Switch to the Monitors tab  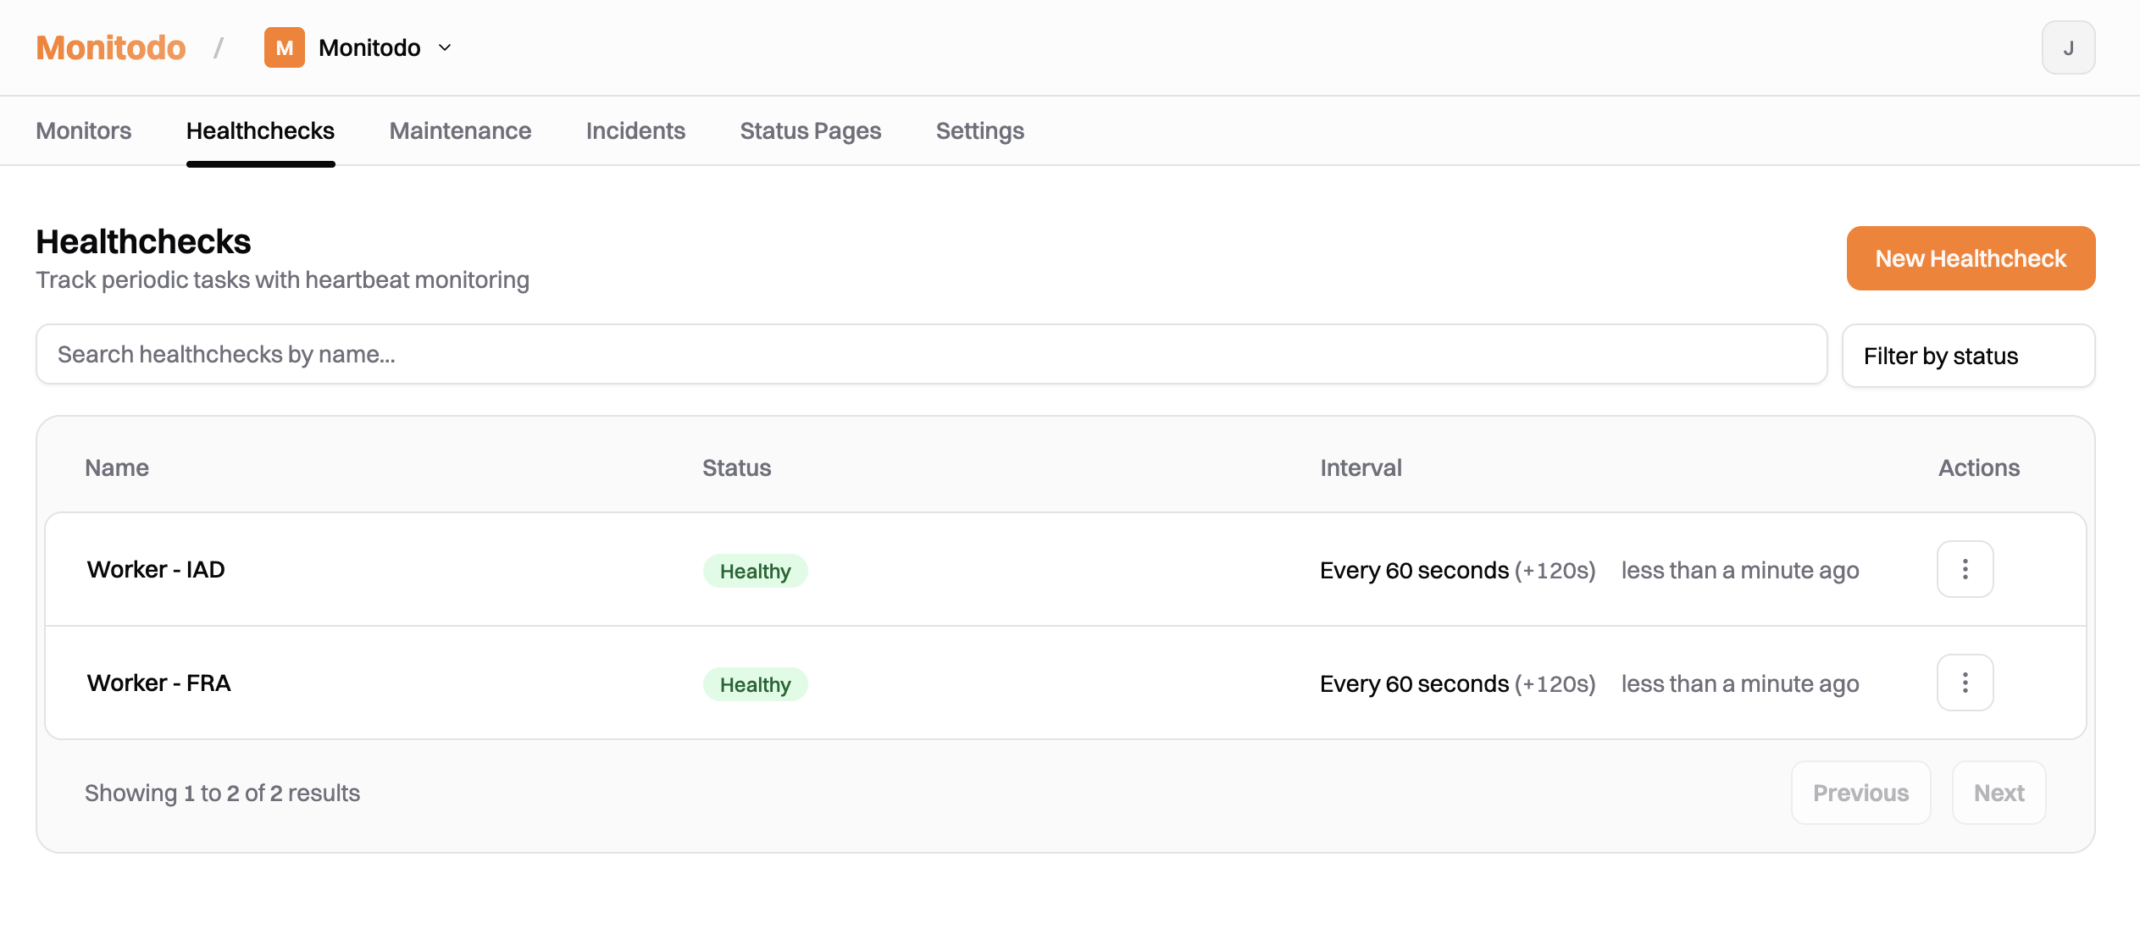point(83,130)
